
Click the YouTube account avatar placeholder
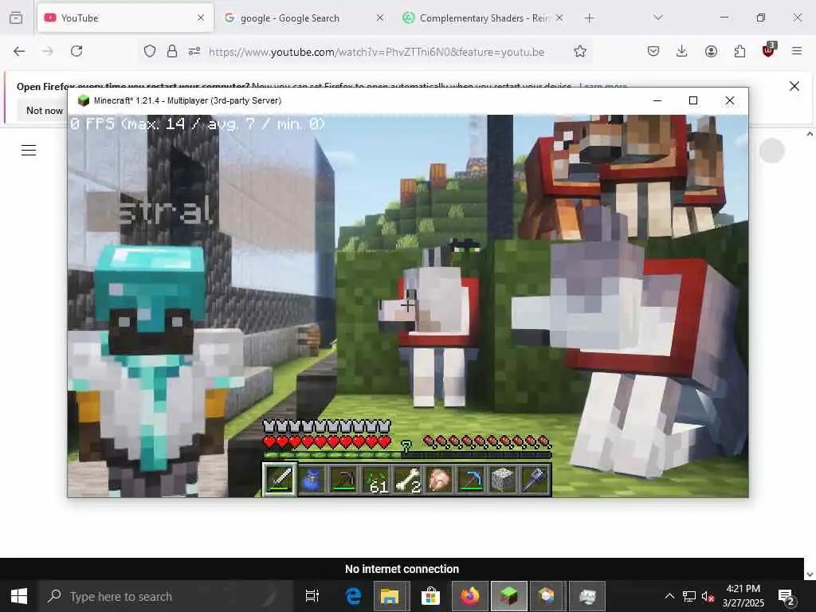point(771,151)
